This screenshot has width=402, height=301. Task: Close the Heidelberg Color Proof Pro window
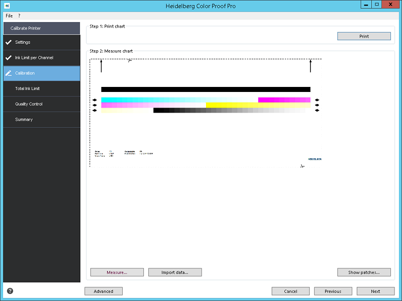390,5
